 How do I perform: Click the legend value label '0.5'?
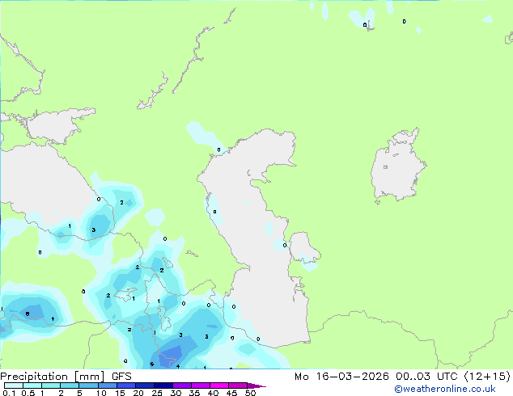[x=28, y=393]
